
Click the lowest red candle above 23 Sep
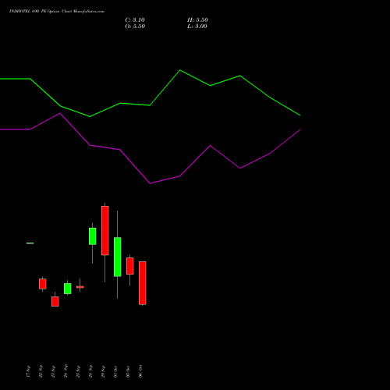(x=55, y=302)
